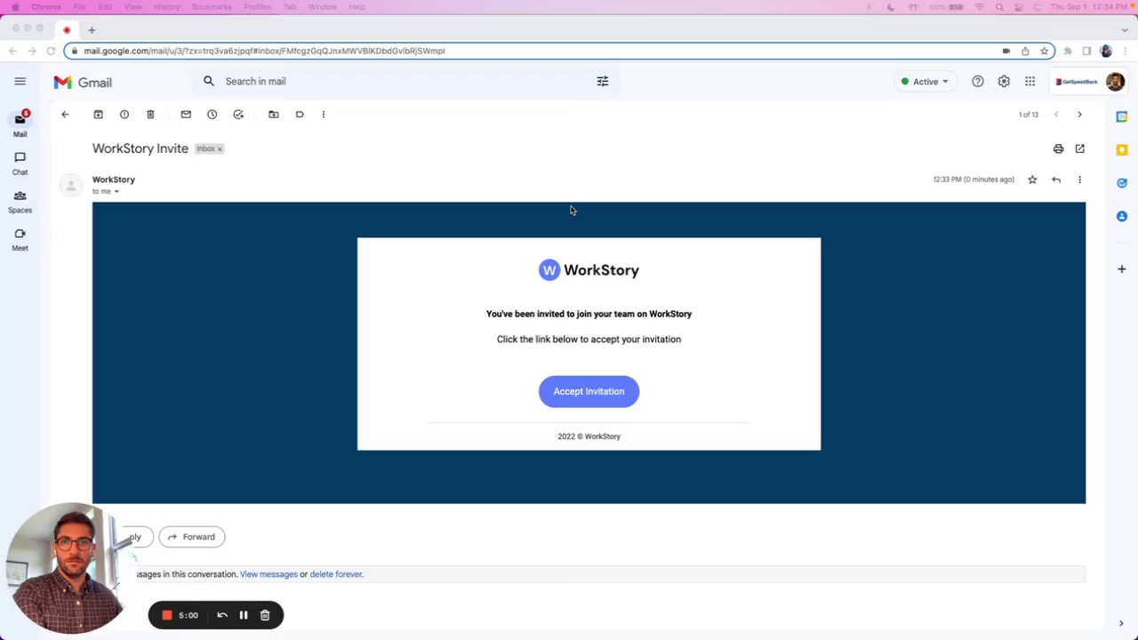This screenshot has width=1138, height=640.
Task: Open Google Keep side panel
Action: pos(1122,149)
